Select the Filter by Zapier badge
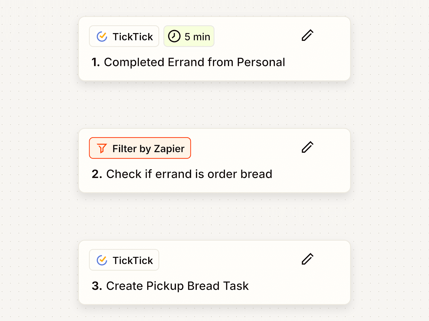The width and height of the screenshot is (429, 321). coord(140,148)
